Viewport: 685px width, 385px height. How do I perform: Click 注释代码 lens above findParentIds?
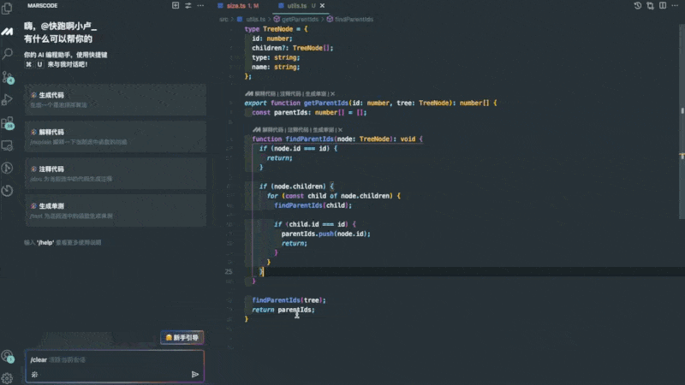coord(298,130)
